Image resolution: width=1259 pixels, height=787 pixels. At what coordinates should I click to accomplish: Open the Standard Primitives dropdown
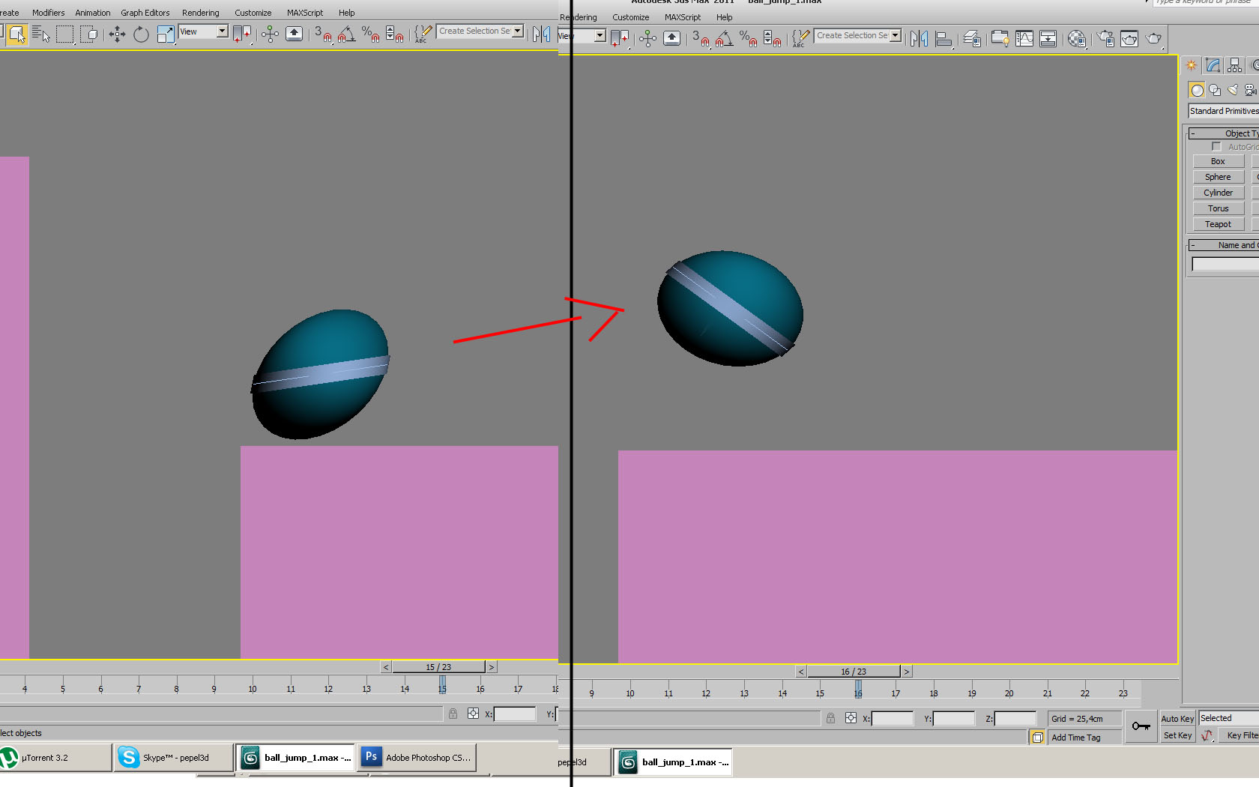point(1224,111)
